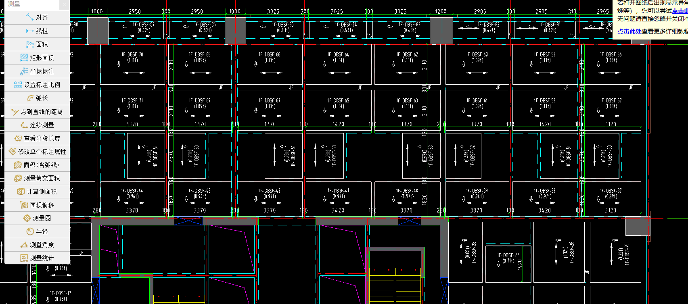This screenshot has width=688, height=304.
Task: Click slab label 1F-DBSF-64
Action: point(338,54)
